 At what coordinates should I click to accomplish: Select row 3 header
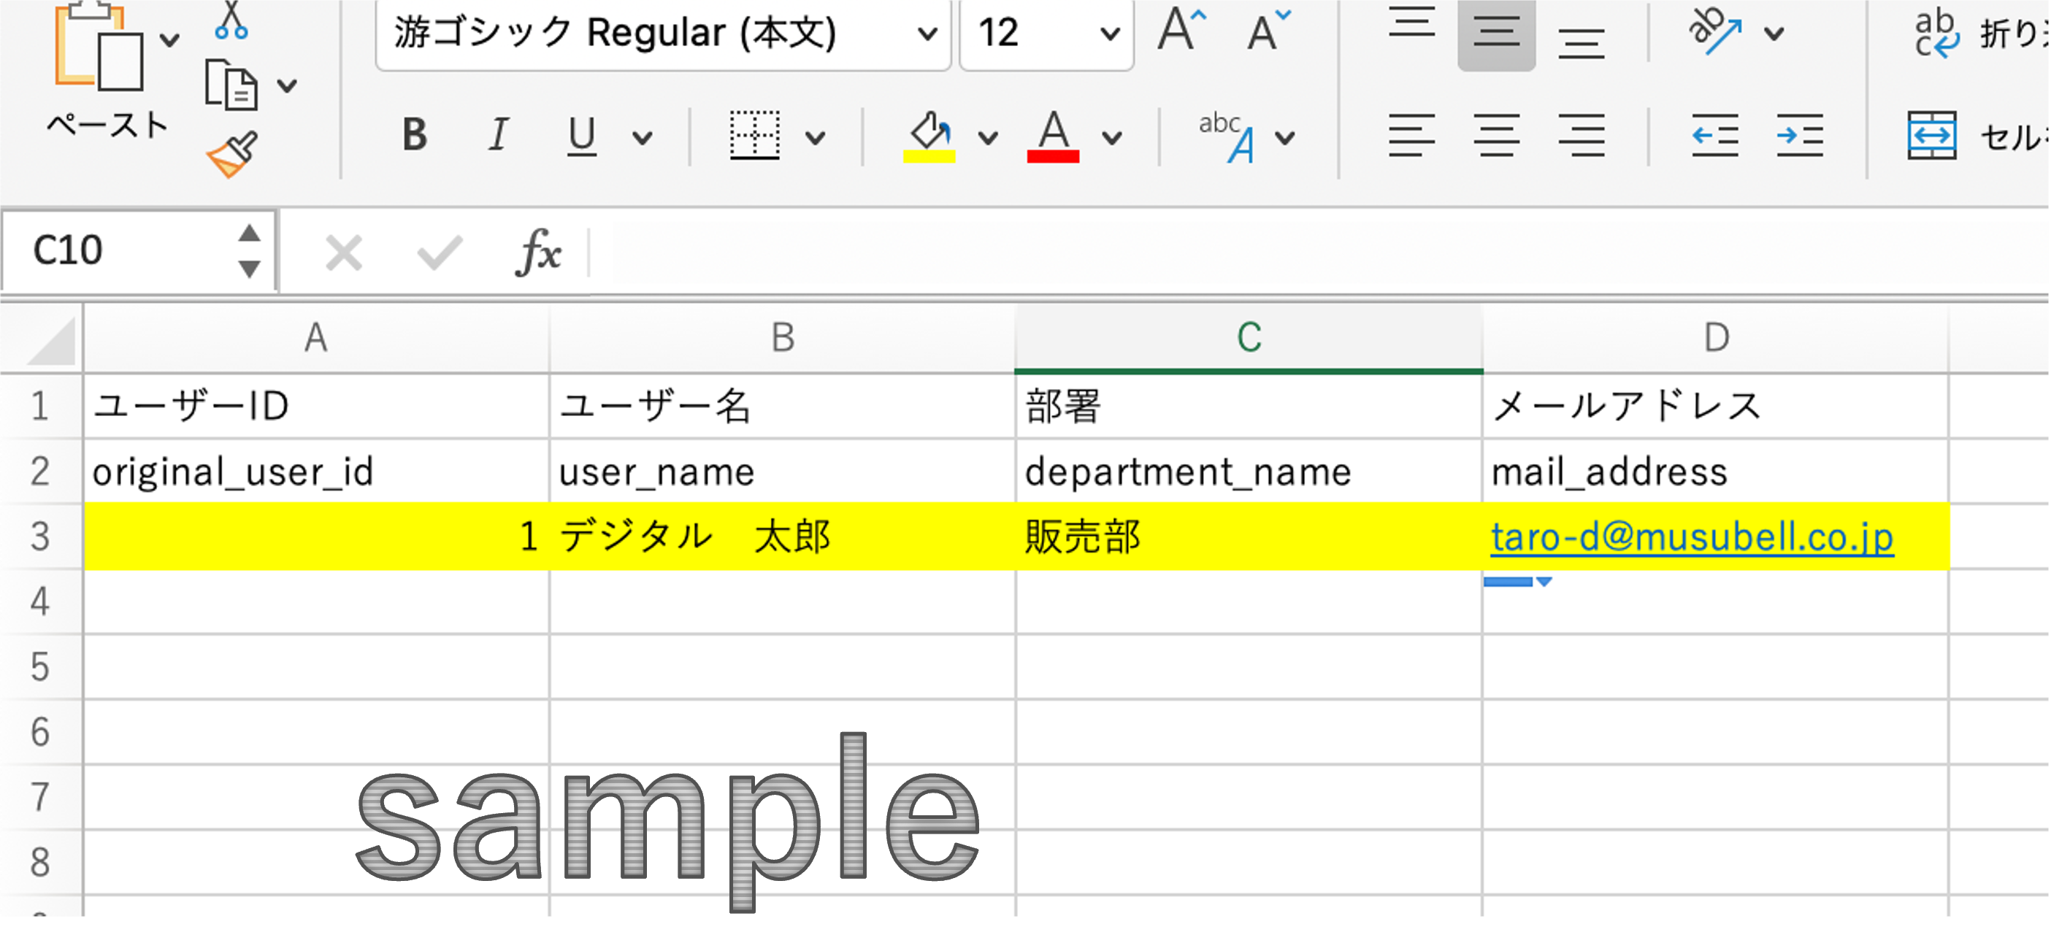pos(40,536)
